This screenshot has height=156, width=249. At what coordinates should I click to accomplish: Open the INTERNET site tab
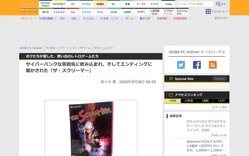coord(59,4)
